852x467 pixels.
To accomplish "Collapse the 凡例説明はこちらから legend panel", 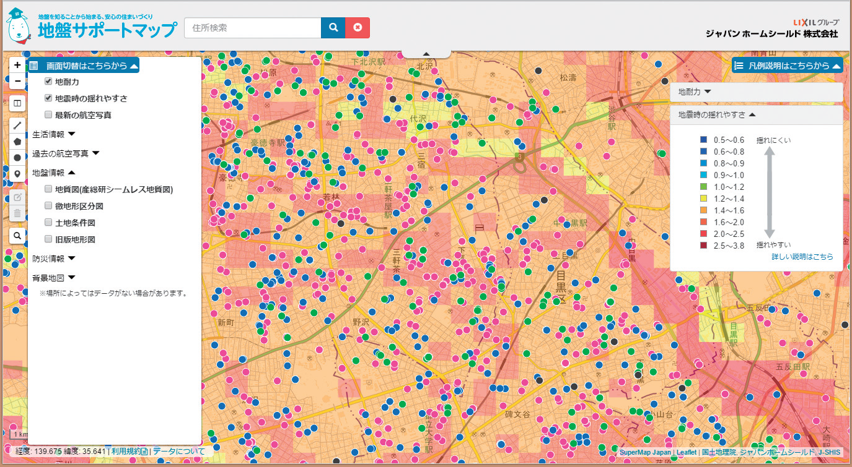I will [x=788, y=66].
